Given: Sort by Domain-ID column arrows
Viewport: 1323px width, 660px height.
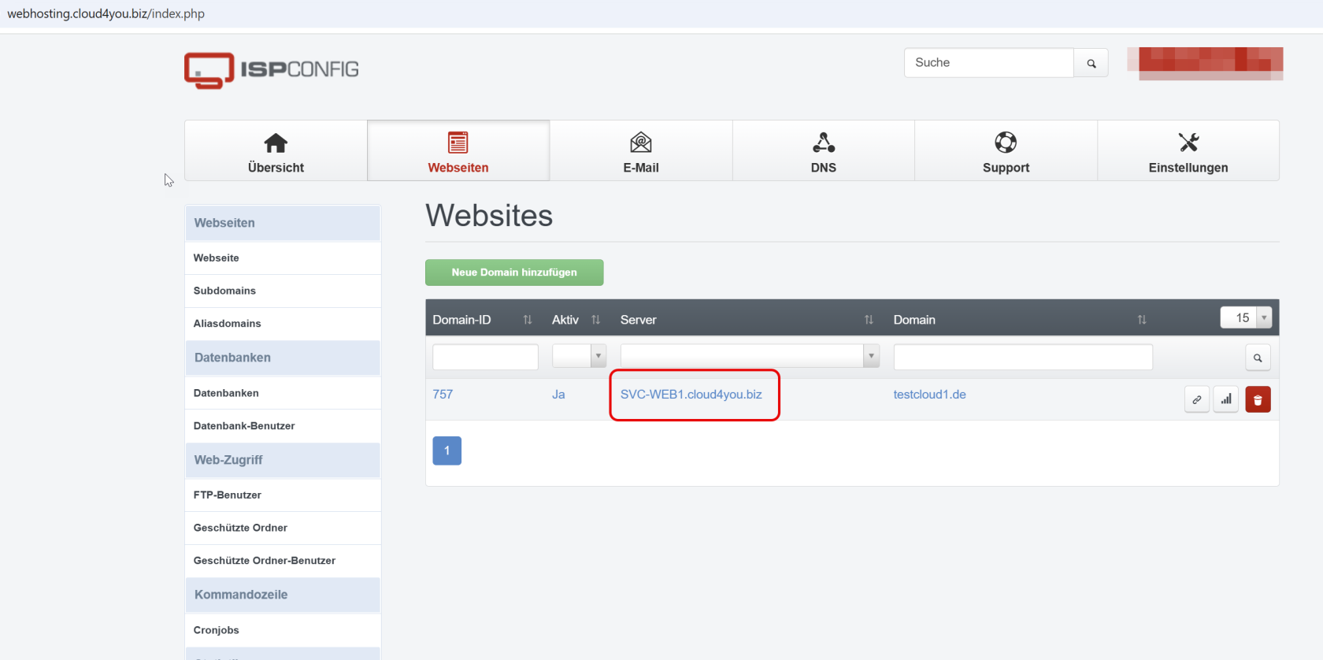Looking at the screenshot, I should 528,320.
